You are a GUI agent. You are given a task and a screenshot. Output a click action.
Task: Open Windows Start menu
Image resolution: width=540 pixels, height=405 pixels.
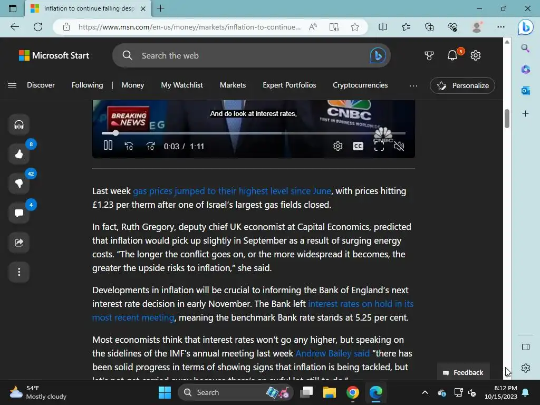[165, 392]
